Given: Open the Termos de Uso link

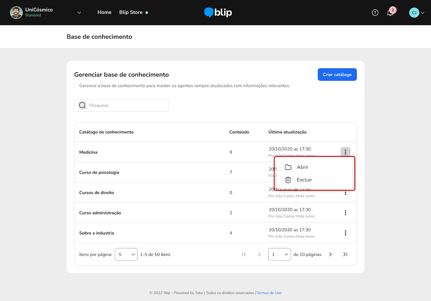Looking at the screenshot, I should click(269, 293).
